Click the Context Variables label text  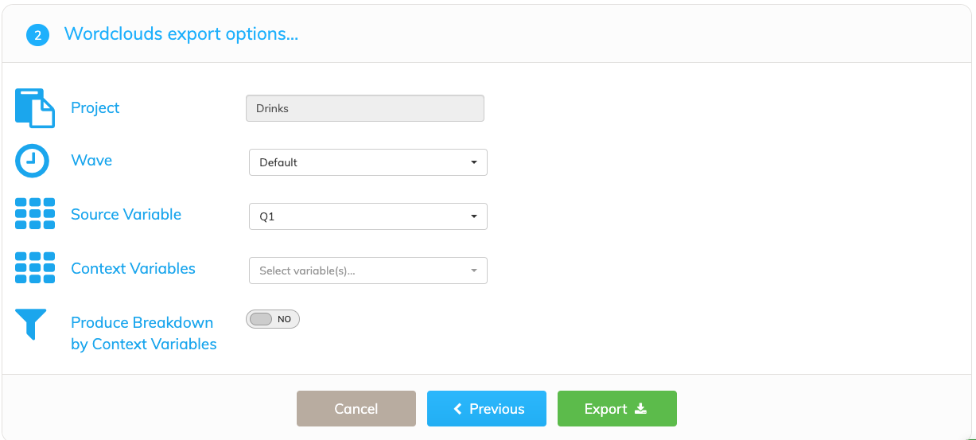(134, 268)
